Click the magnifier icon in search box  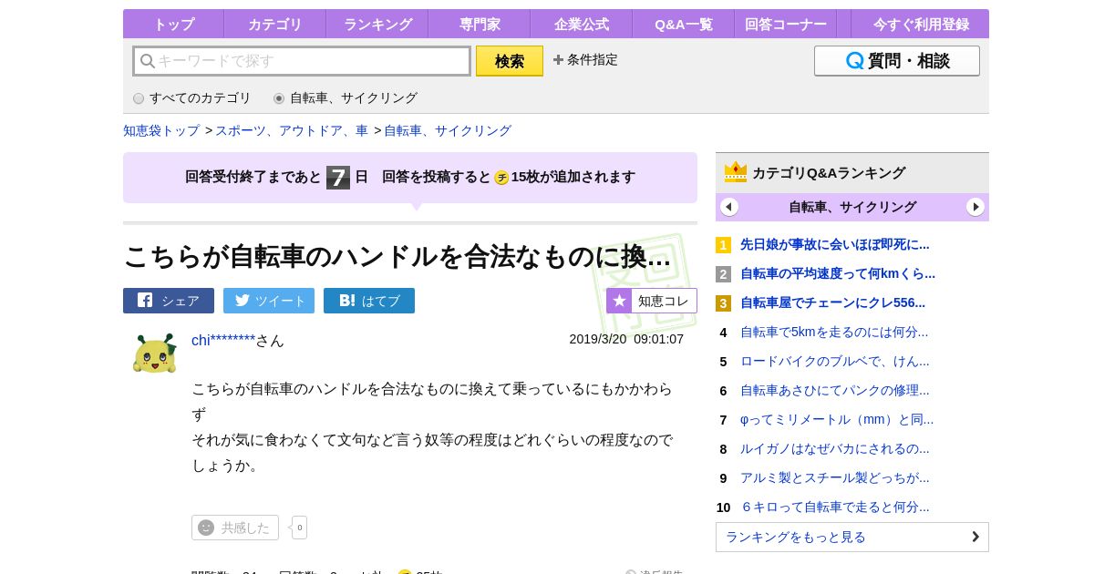pyautogui.click(x=147, y=61)
